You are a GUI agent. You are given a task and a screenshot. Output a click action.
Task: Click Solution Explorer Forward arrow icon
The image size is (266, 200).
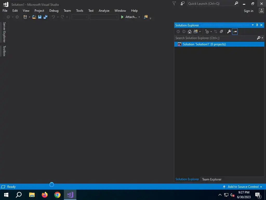184,32
